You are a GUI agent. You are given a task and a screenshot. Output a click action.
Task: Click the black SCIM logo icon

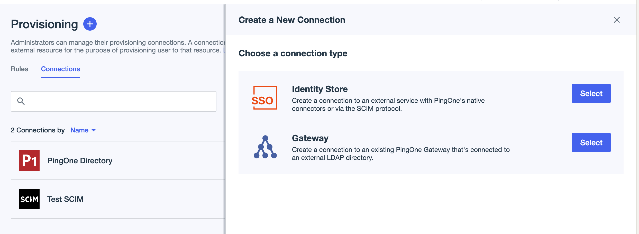[29, 199]
